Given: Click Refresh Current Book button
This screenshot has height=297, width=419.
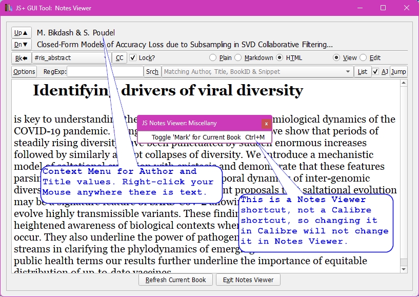Looking at the screenshot, I should pyautogui.click(x=175, y=280).
